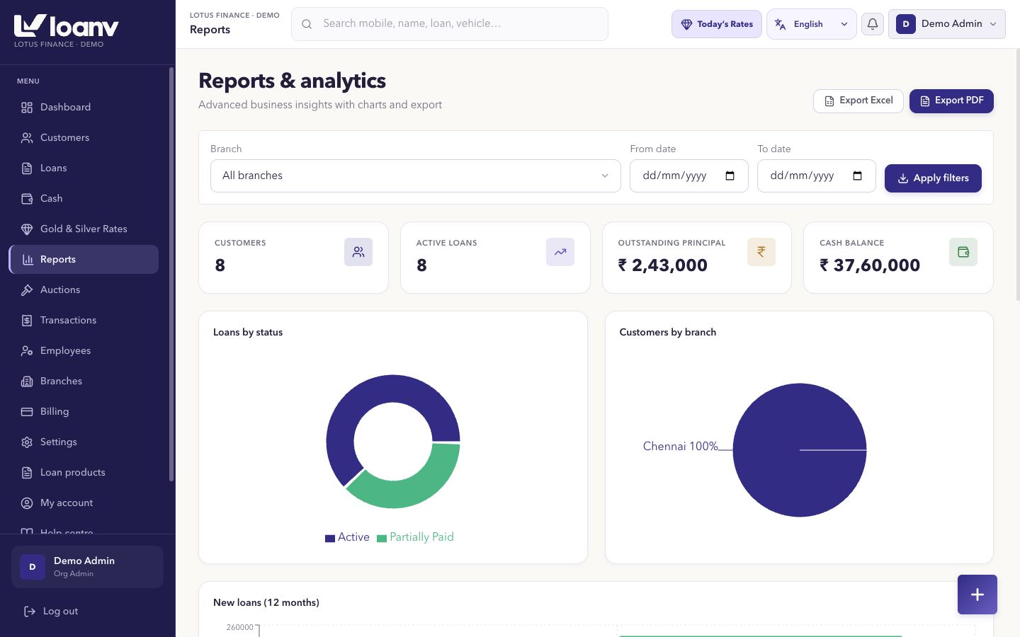1020x637 pixels.
Task: Click the To date input field
Action: point(817,176)
